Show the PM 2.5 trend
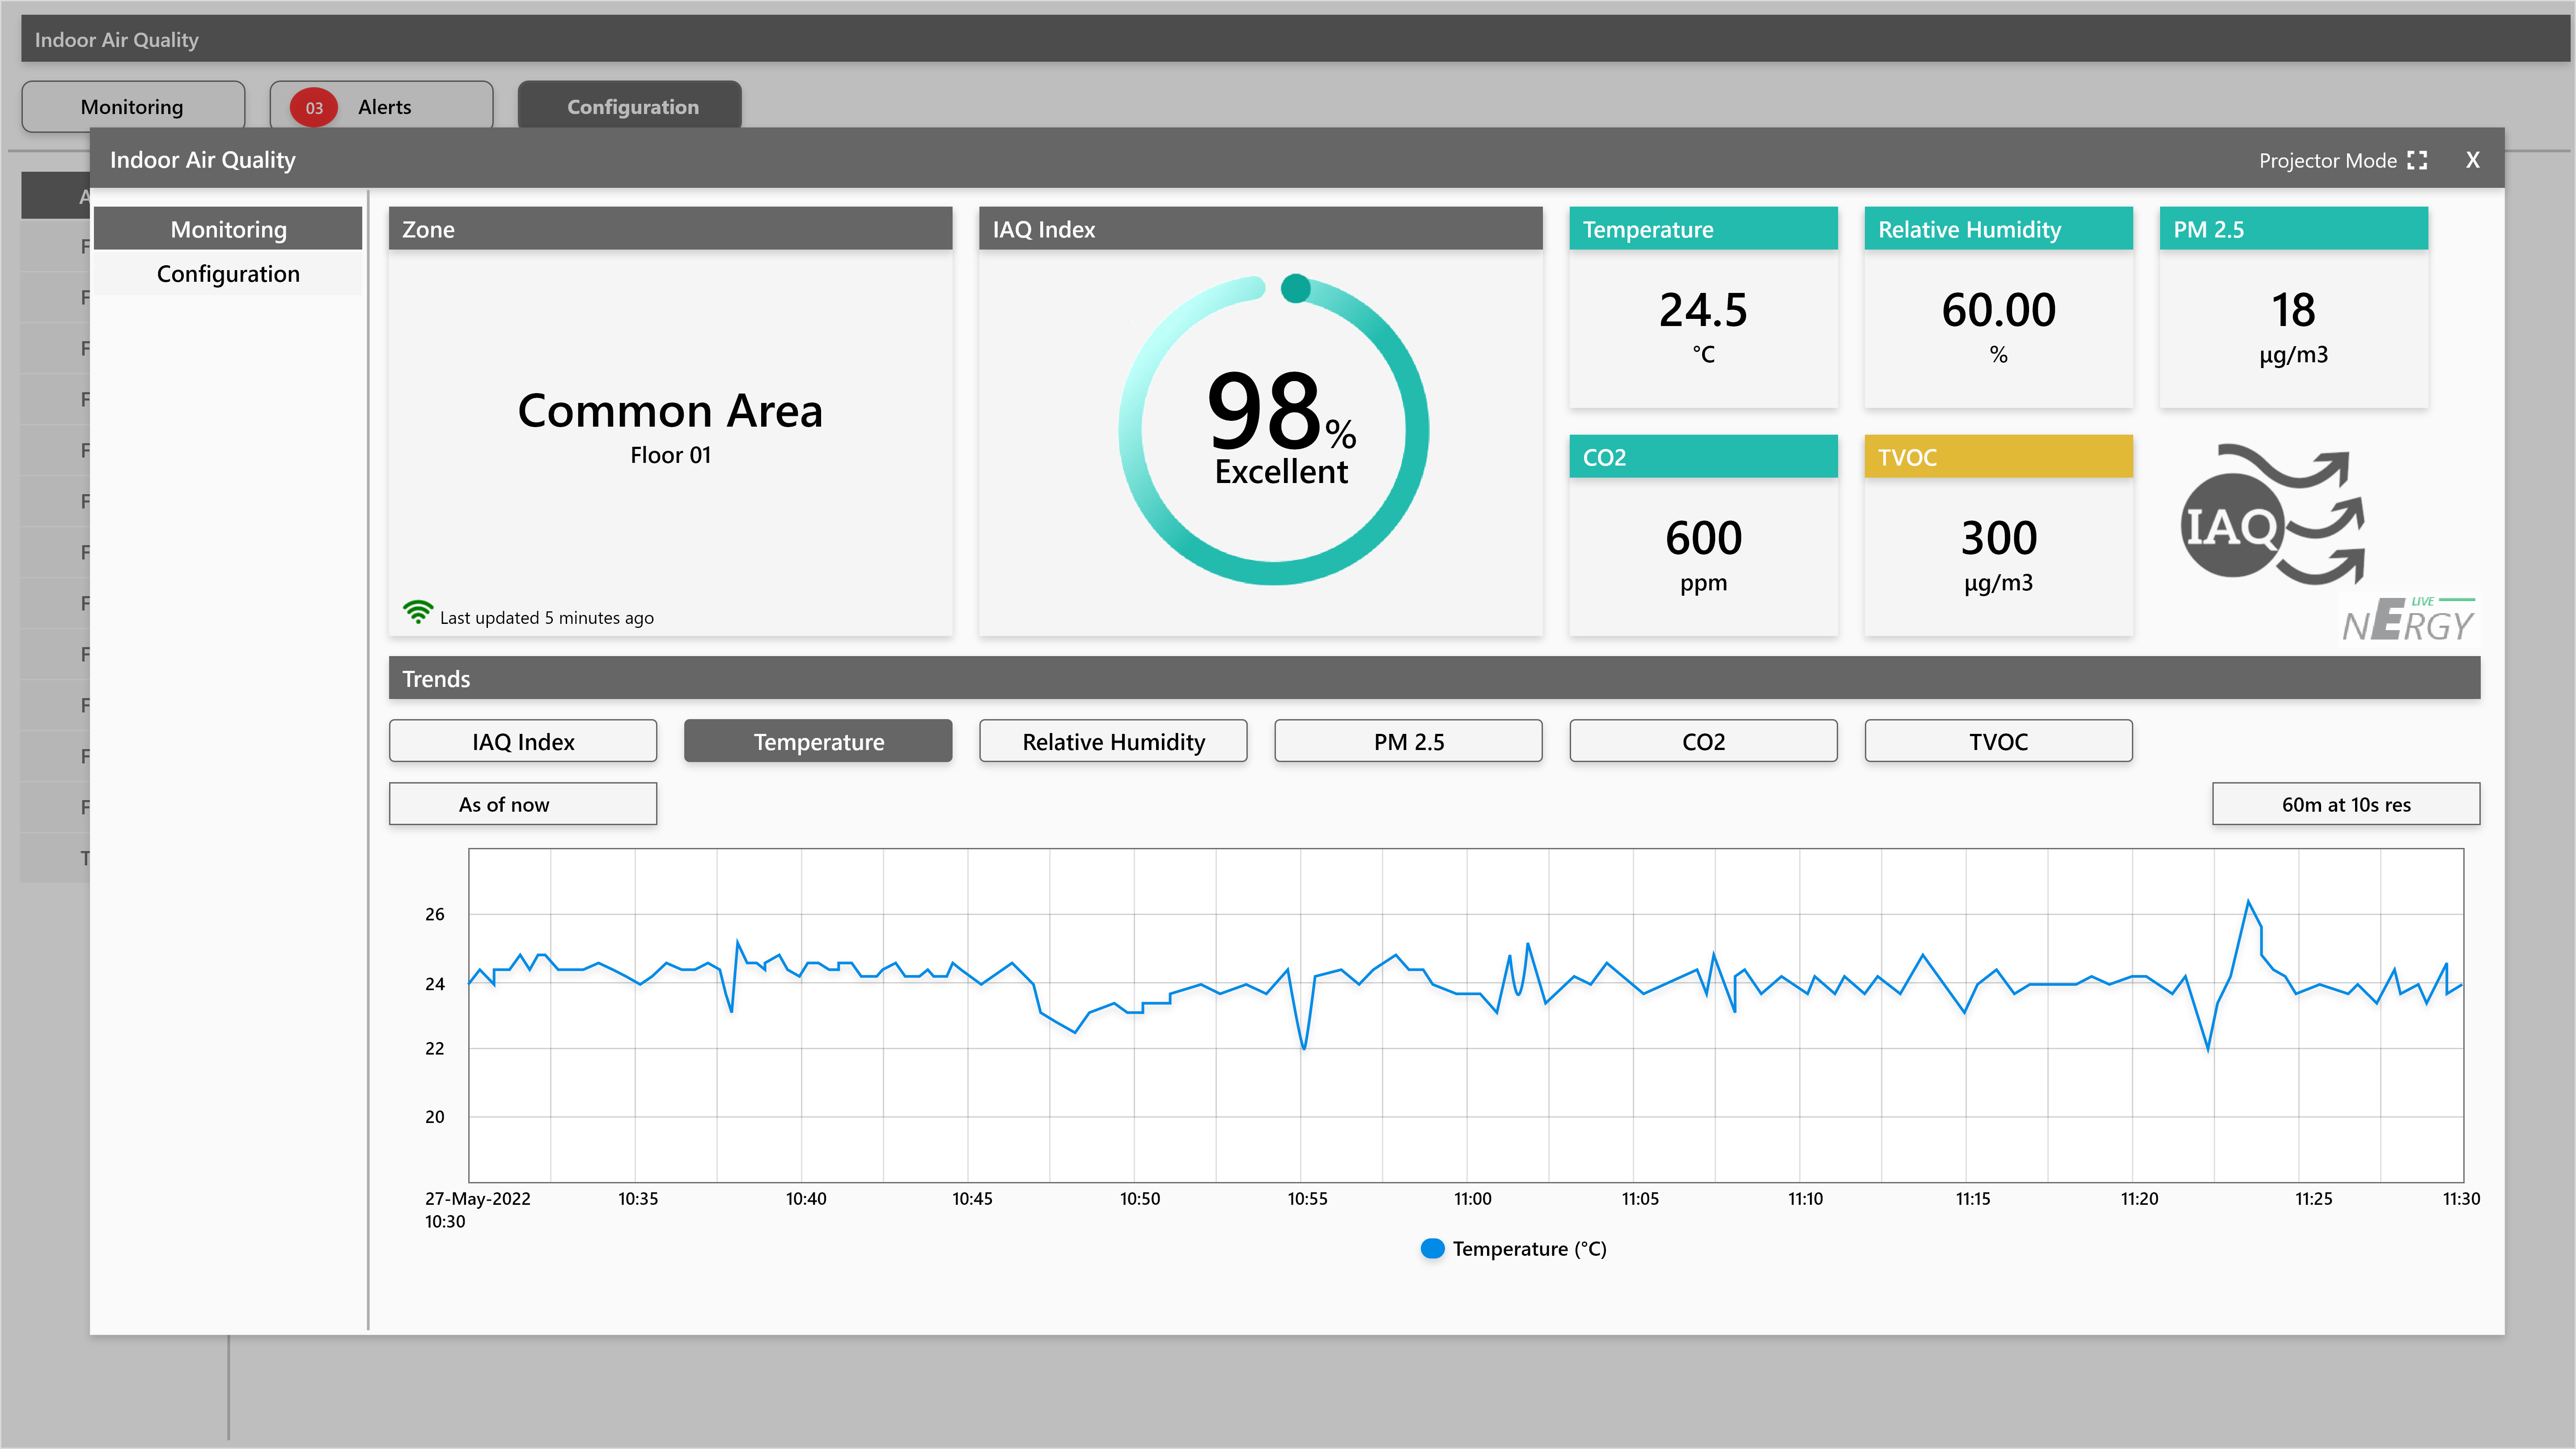Viewport: 2576px width, 1449px height. tap(1408, 741)
